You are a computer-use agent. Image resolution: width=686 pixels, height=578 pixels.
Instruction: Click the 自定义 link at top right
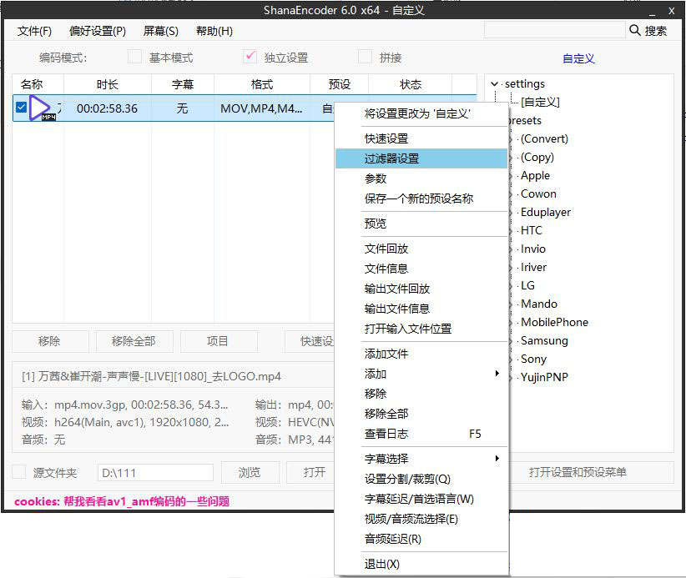(x=578, y=58)
